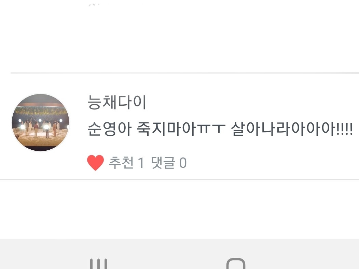Tap the reply count number 0

coord(183,163)
